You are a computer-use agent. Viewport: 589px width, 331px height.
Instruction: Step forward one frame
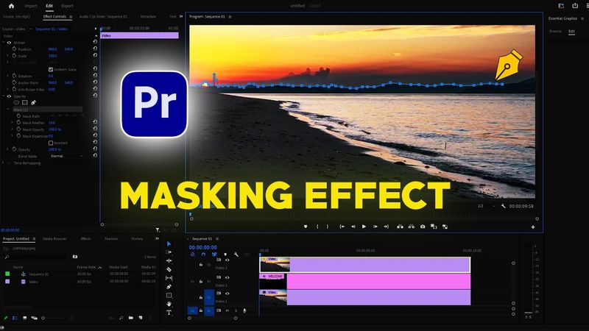pos(375,227)
